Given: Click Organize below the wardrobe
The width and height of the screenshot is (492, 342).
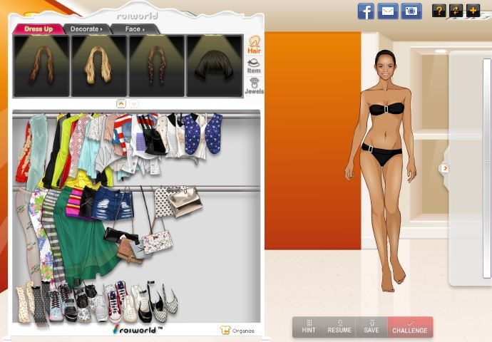Looking at the screenshot, I should [237, 331].
